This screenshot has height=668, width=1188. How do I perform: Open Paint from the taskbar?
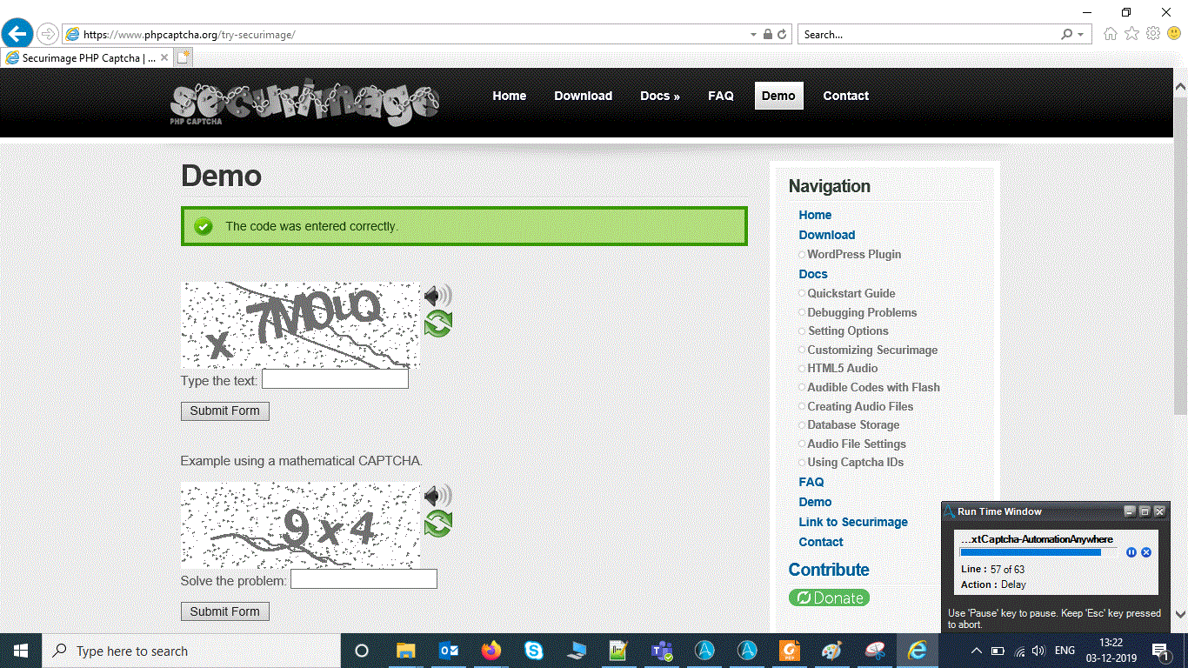coord(832,651)
